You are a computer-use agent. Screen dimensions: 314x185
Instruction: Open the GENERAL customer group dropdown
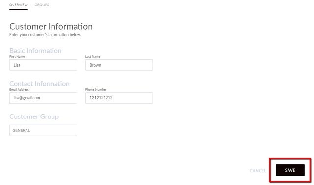point(43,130)
